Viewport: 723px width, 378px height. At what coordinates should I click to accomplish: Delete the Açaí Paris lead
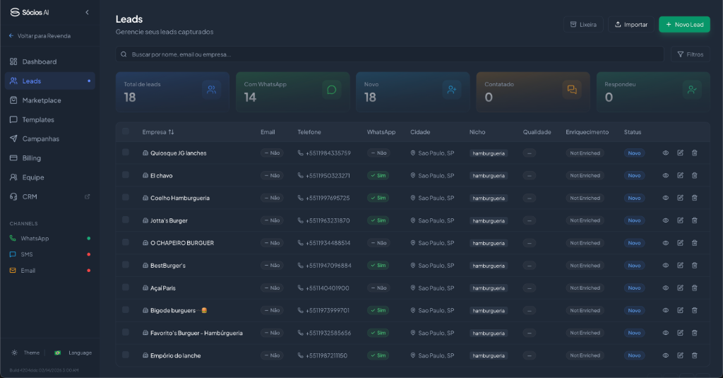point(695,288)
